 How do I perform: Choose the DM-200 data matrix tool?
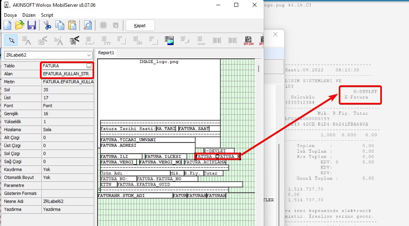coord(248,40)
